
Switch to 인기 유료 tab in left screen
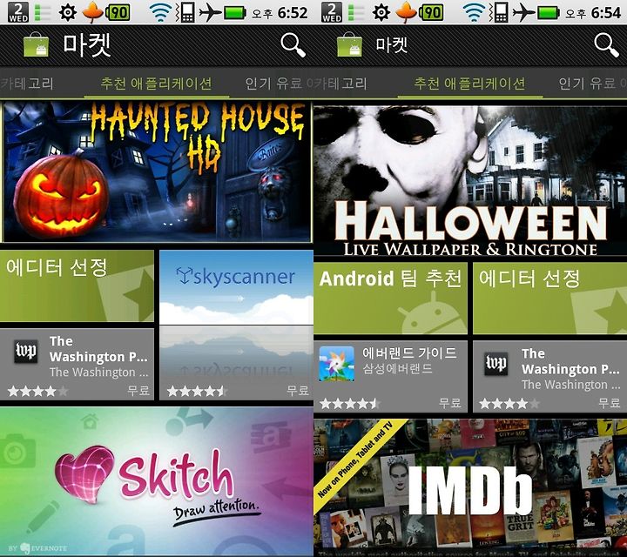pos(273,84)
